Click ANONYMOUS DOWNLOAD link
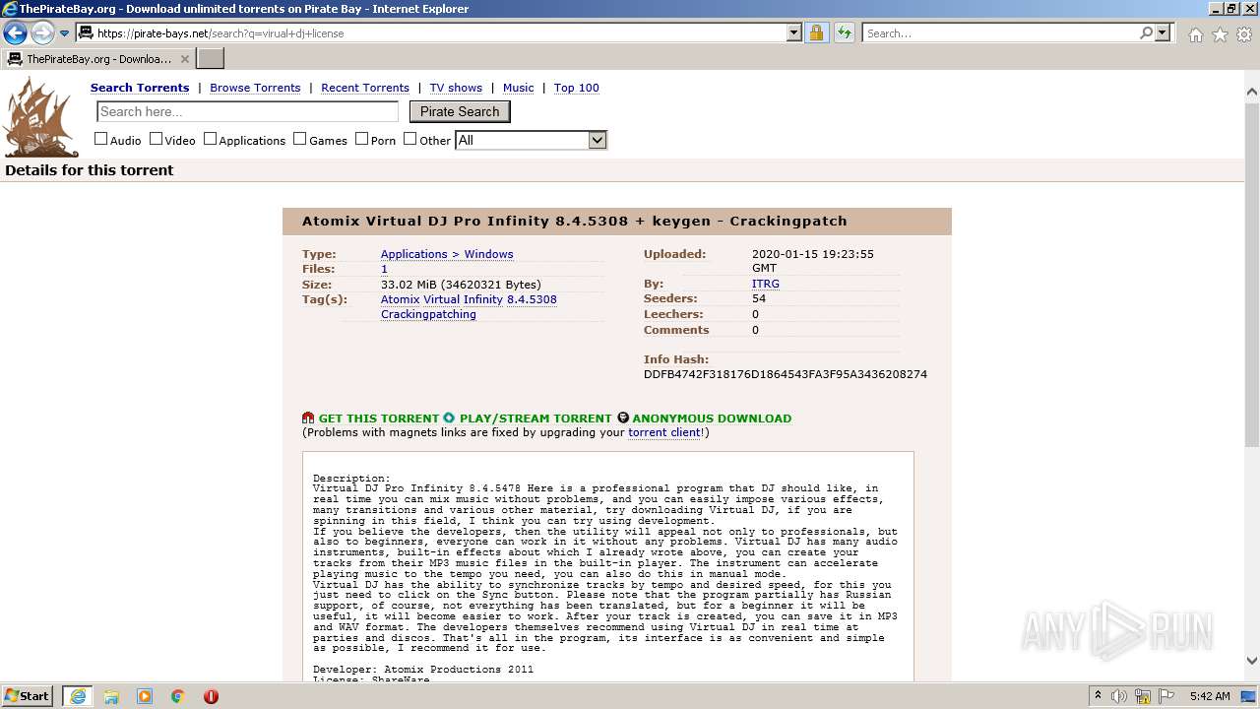 [x=712, y=419]
